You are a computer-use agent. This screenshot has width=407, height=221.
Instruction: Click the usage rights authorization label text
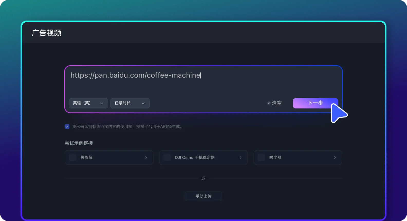point(127,127)
